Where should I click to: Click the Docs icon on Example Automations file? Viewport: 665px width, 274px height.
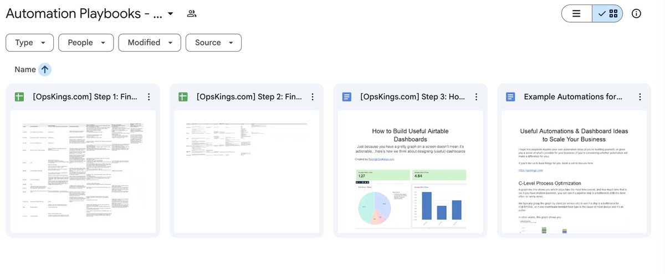coord(511,97)
